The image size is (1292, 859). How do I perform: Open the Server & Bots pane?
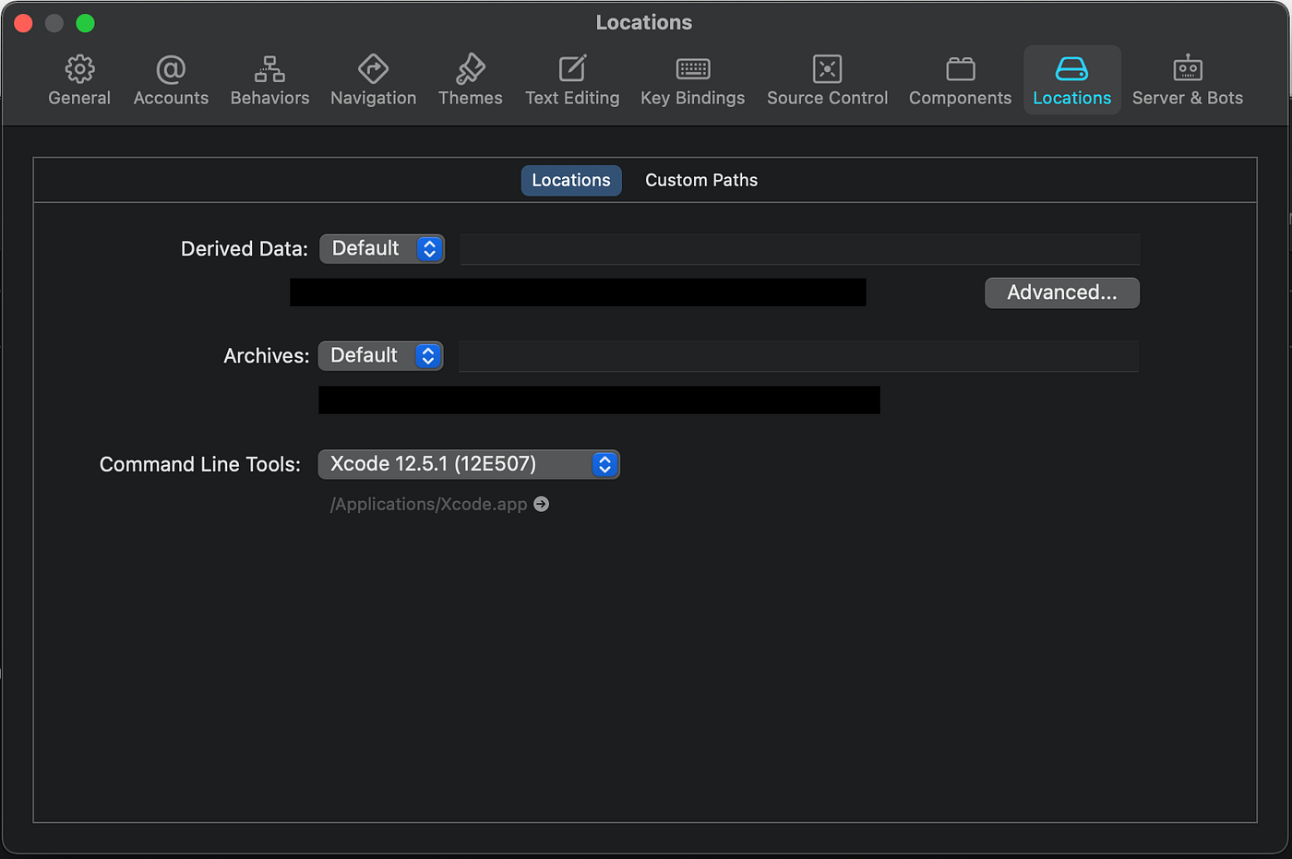coord(1187,80)
